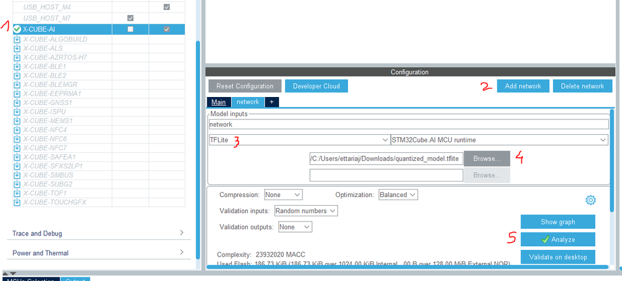Open Developer Cloud
Screen dimensions: 622x281
[316, 86]
